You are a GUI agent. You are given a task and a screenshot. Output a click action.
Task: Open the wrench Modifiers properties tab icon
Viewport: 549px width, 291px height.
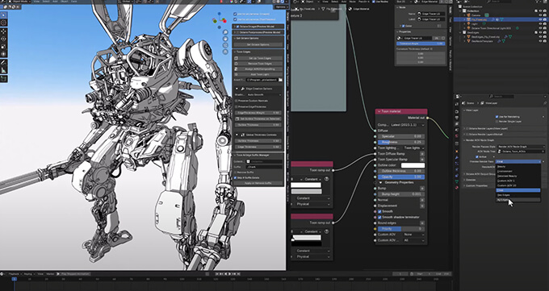[x=457, y=157]
